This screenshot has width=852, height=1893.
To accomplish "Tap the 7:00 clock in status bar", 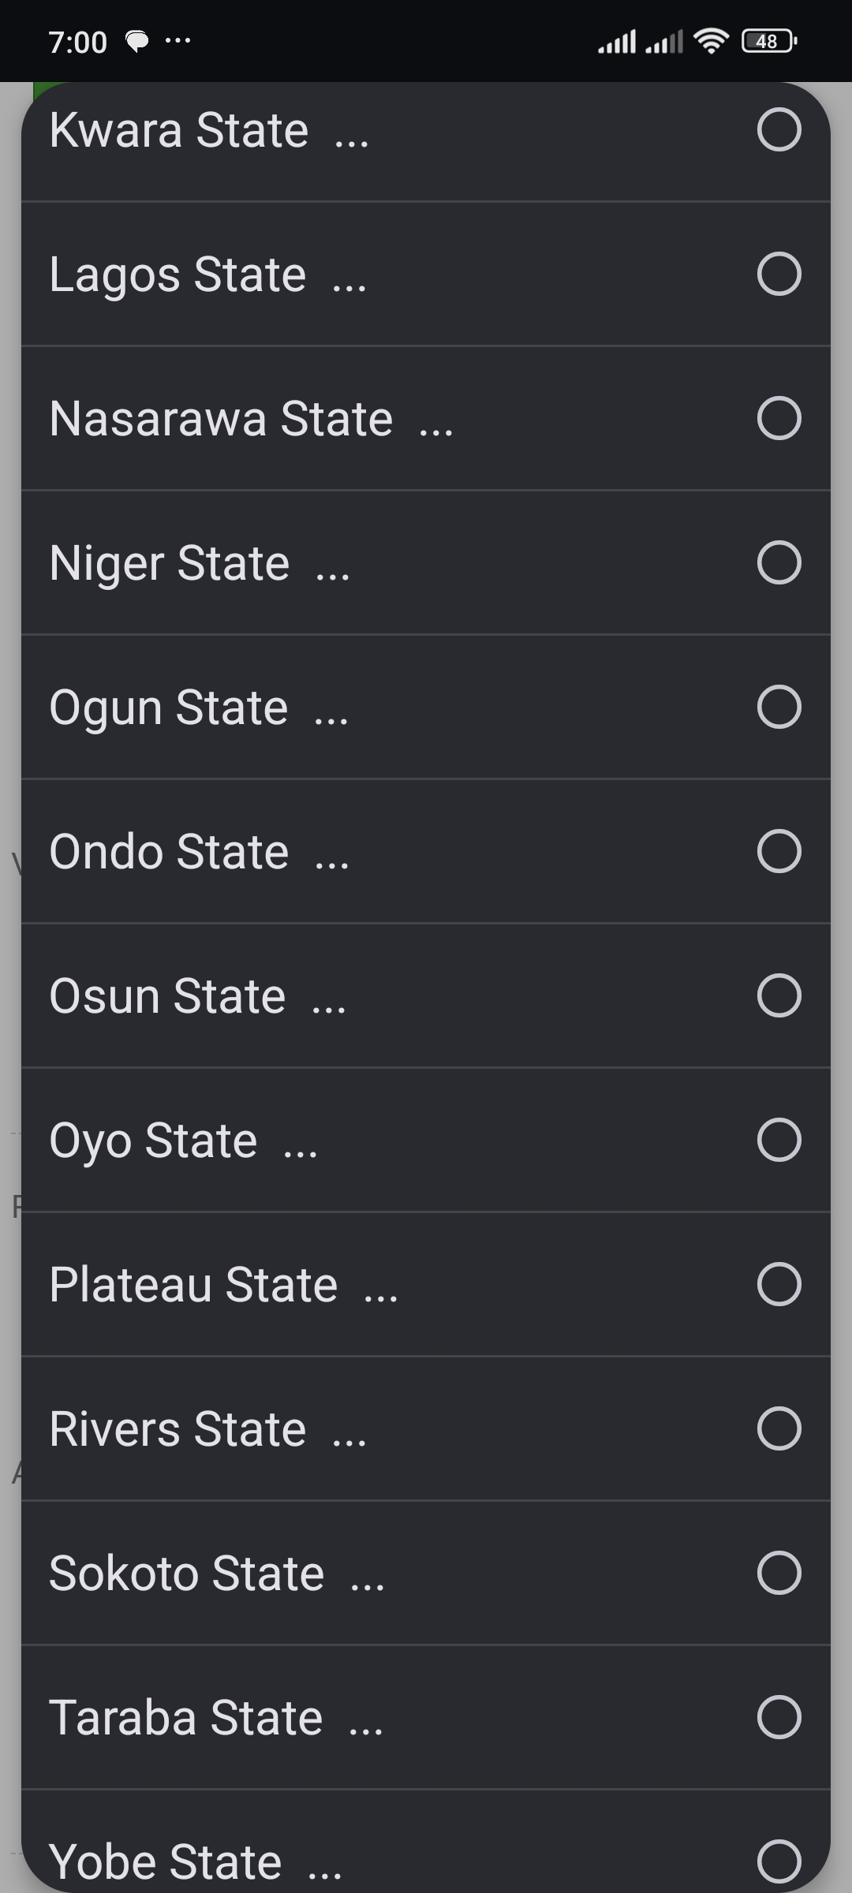I will 77,42.
